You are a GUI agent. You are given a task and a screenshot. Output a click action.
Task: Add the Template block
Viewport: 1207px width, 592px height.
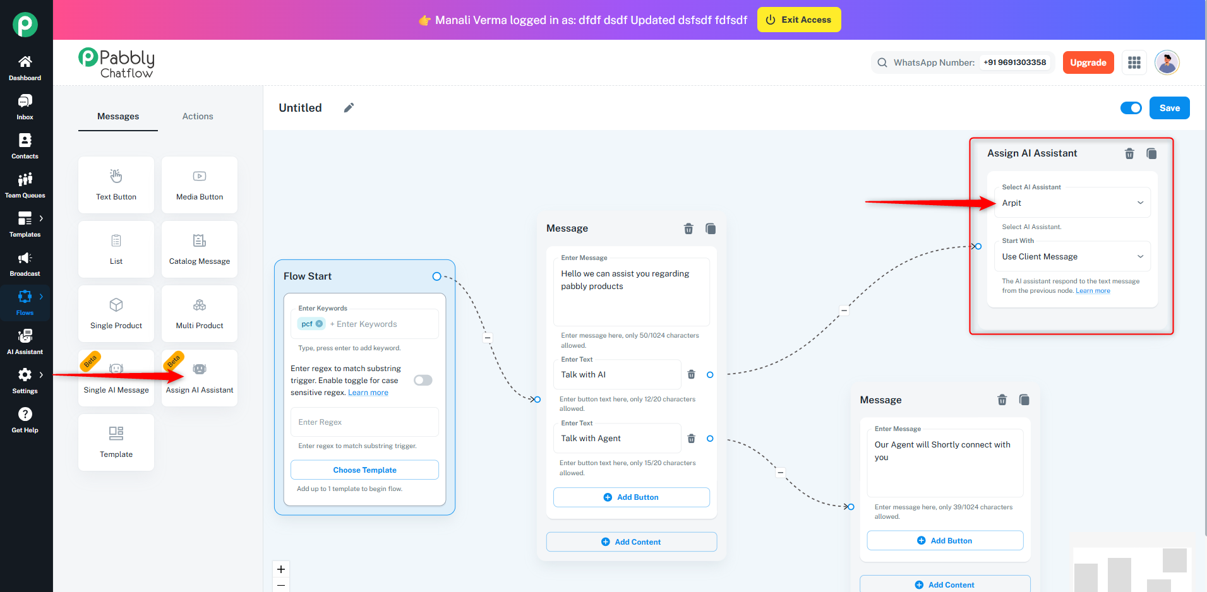[116, 442]
